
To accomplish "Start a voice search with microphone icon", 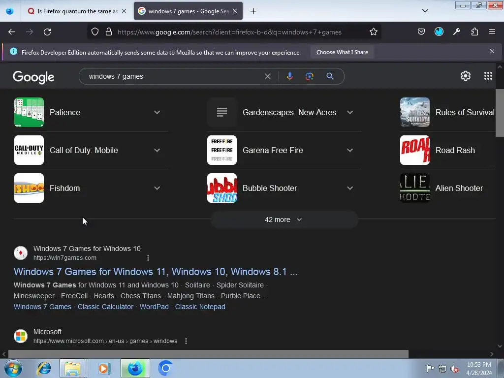I will 289,76.
